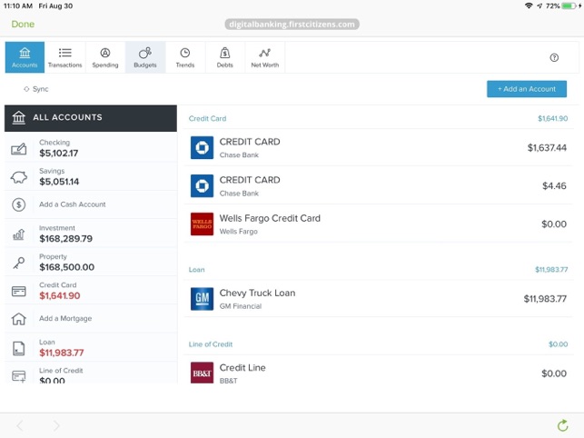Image resolution: width=584 pixels, height=438 pixels.
Task: Select sidebar Credit Card $1,641.90 amount
Action: 60,295
